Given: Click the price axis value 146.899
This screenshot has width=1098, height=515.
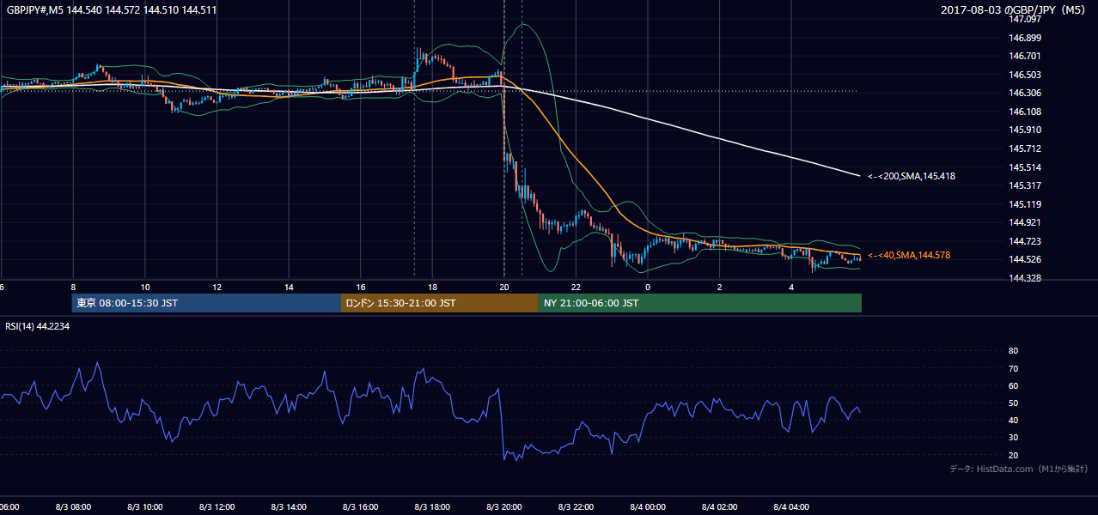Looking at the screenshot, I should pyautogui.click(x=1025, y=38).
